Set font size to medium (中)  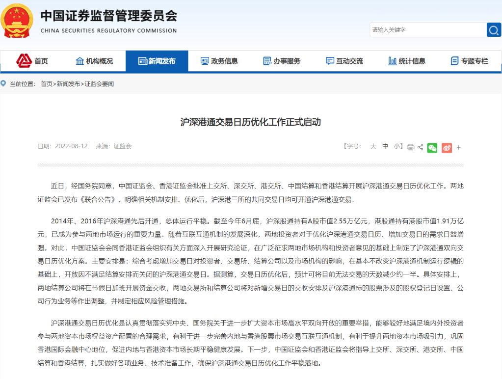coord(385,146)
